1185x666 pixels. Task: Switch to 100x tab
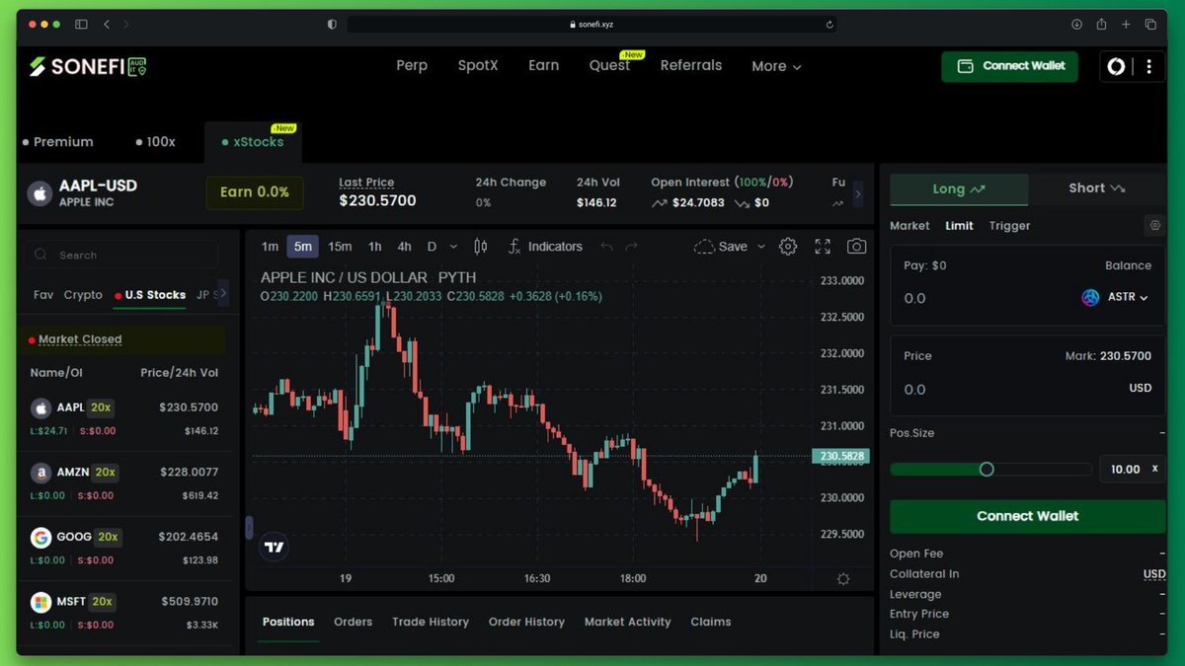pos(155,142)
